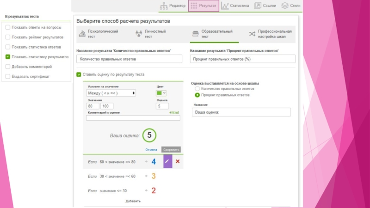Enable Выдавать сертификат checkbox
This screenshot has width=370, height=208.
click(x=8, y=76)
